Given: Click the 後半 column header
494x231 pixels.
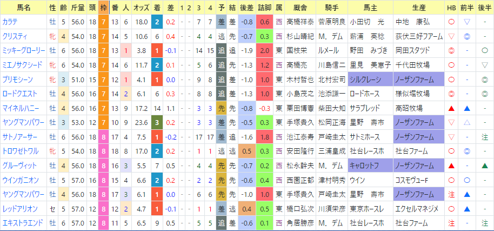Looking at the screenshot, I should [485, 8].
